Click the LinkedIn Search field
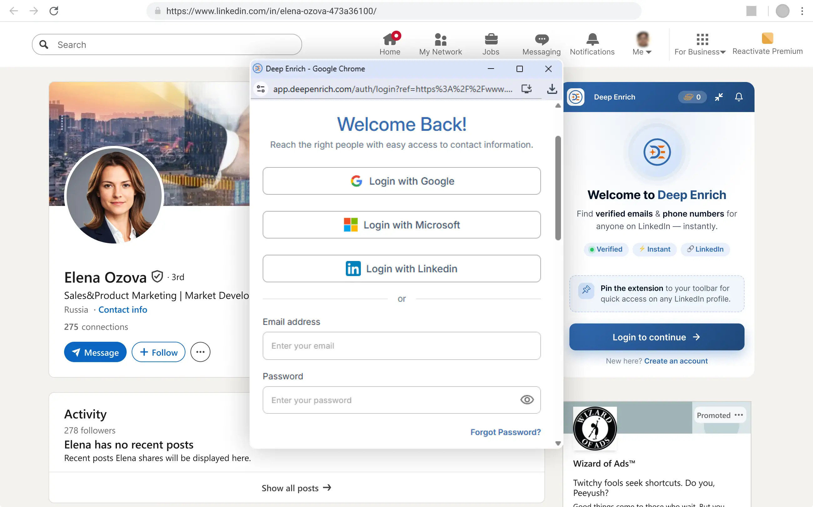This screenshot has height=507, width=813. pos(167,44)
